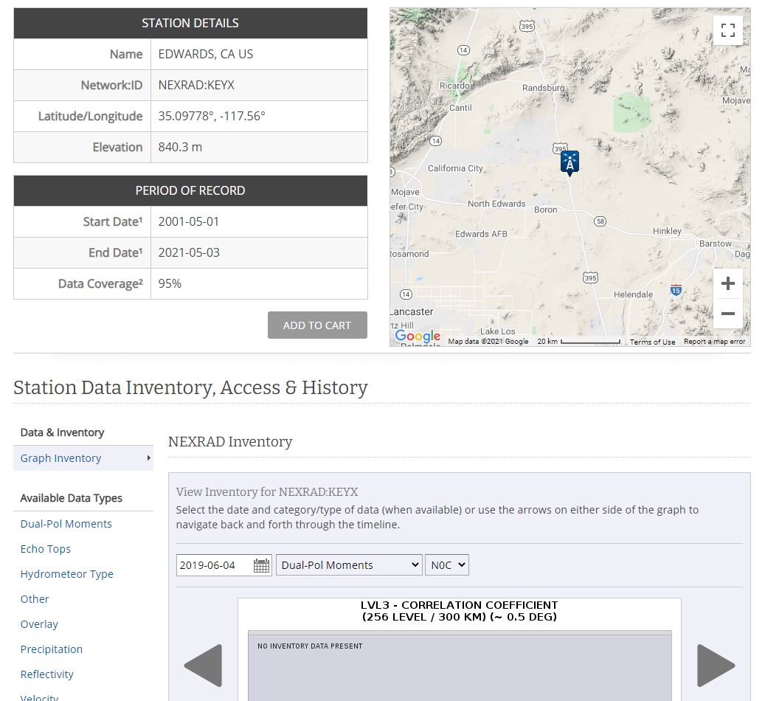Image resolution: width=765 pixels, height=701 pixels.
Task: Open the Precipitation data type link
Action: click(x=52, y=649)
